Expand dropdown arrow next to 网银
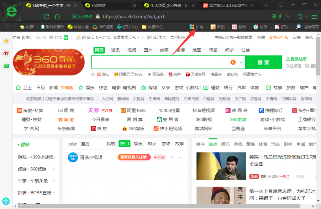The width and height of the screenshot is (321, 209). point(271,27)
